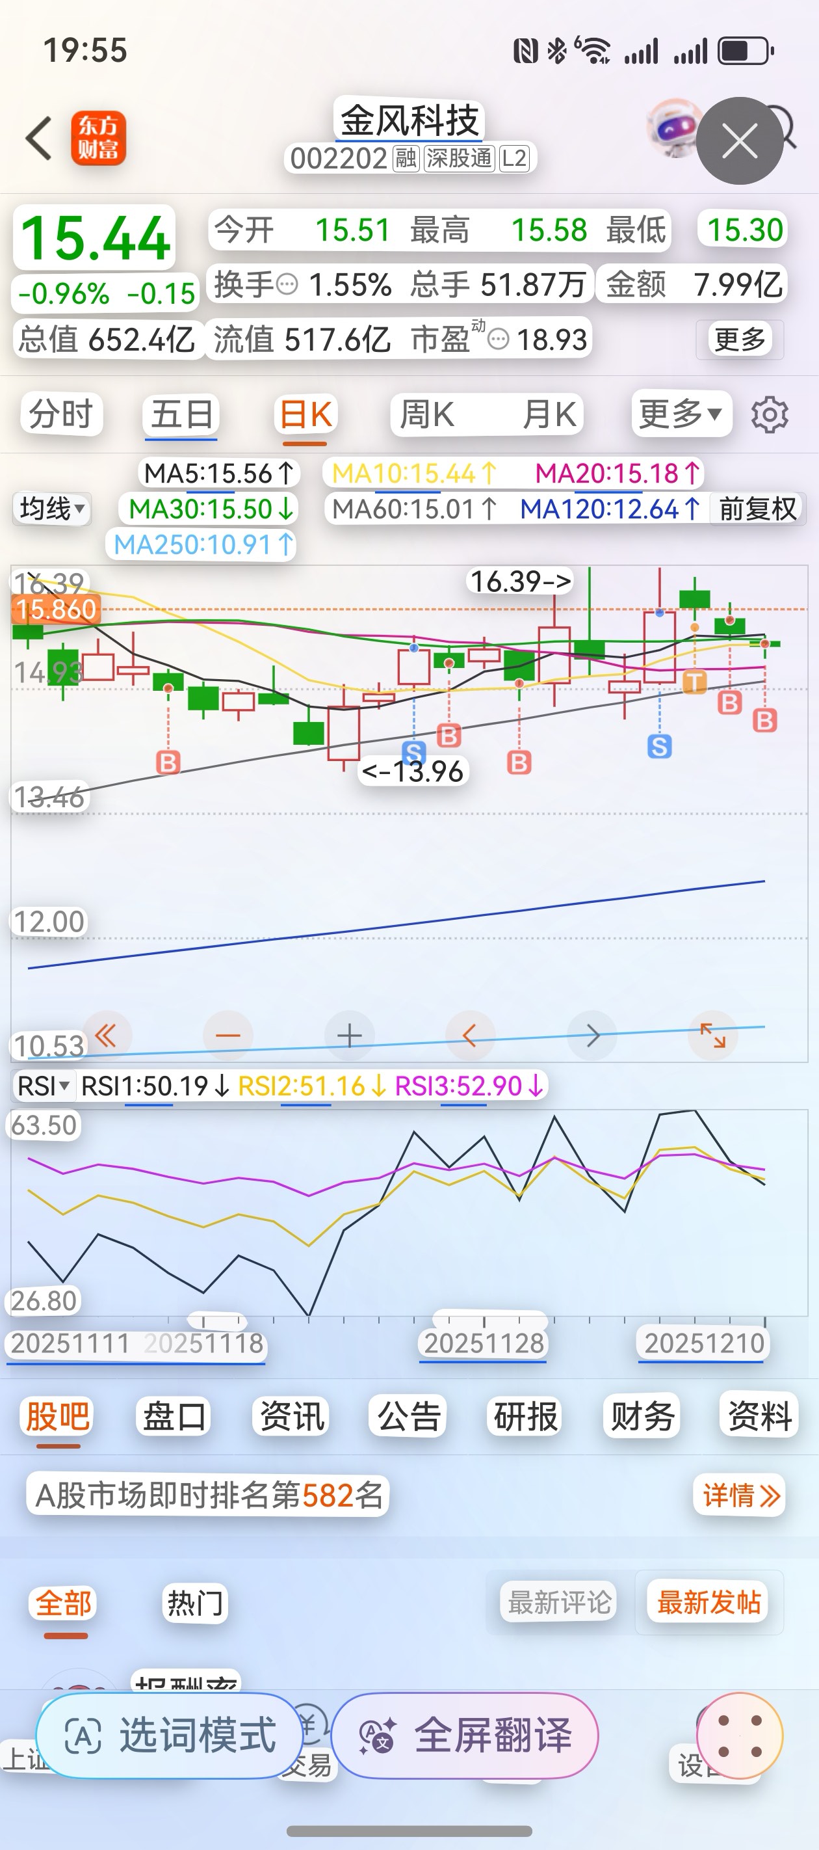Screen dimensions: 819x1850
Task: Tap the L2 level tag
Action: [x=514, y=157]
